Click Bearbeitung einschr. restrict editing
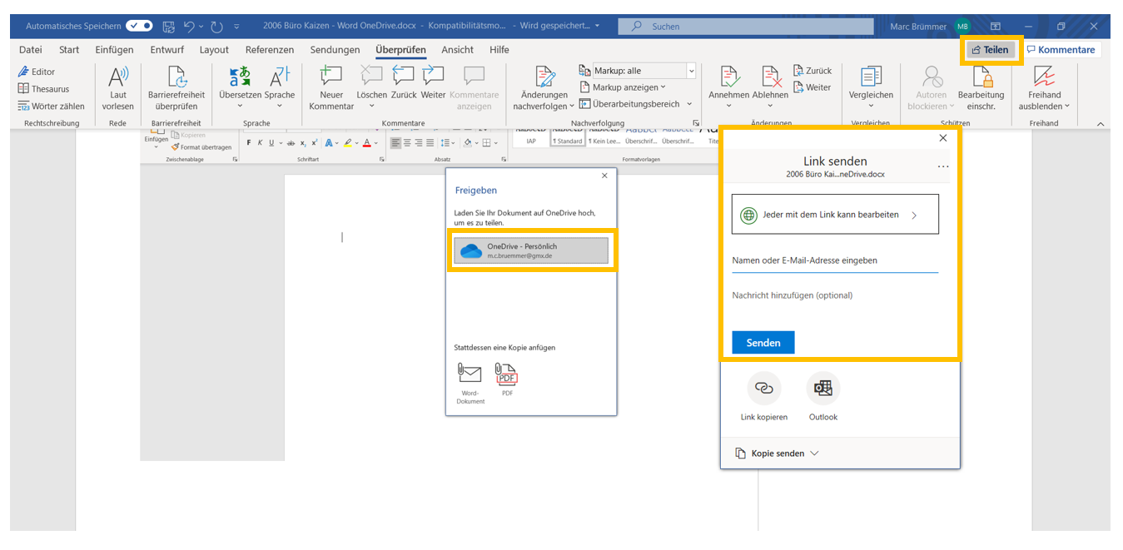 pyautogui.click(x=981, y=88)
